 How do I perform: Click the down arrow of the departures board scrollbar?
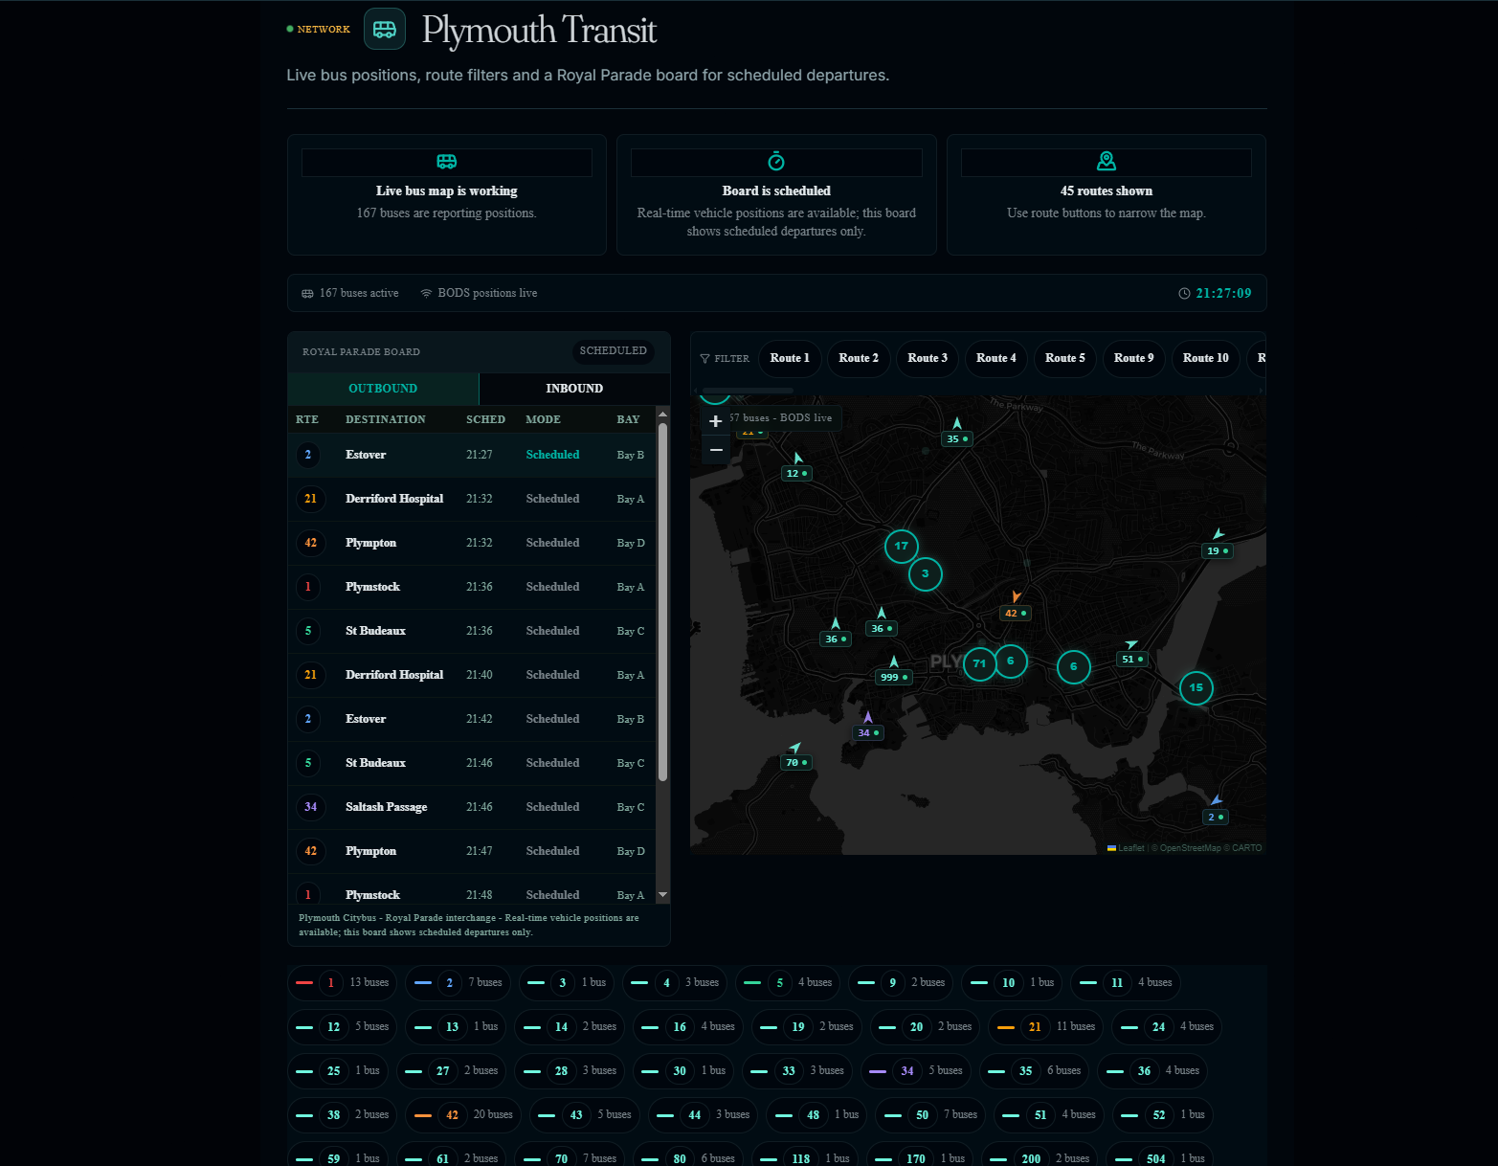pyautogui.click(x=662, y=895)
